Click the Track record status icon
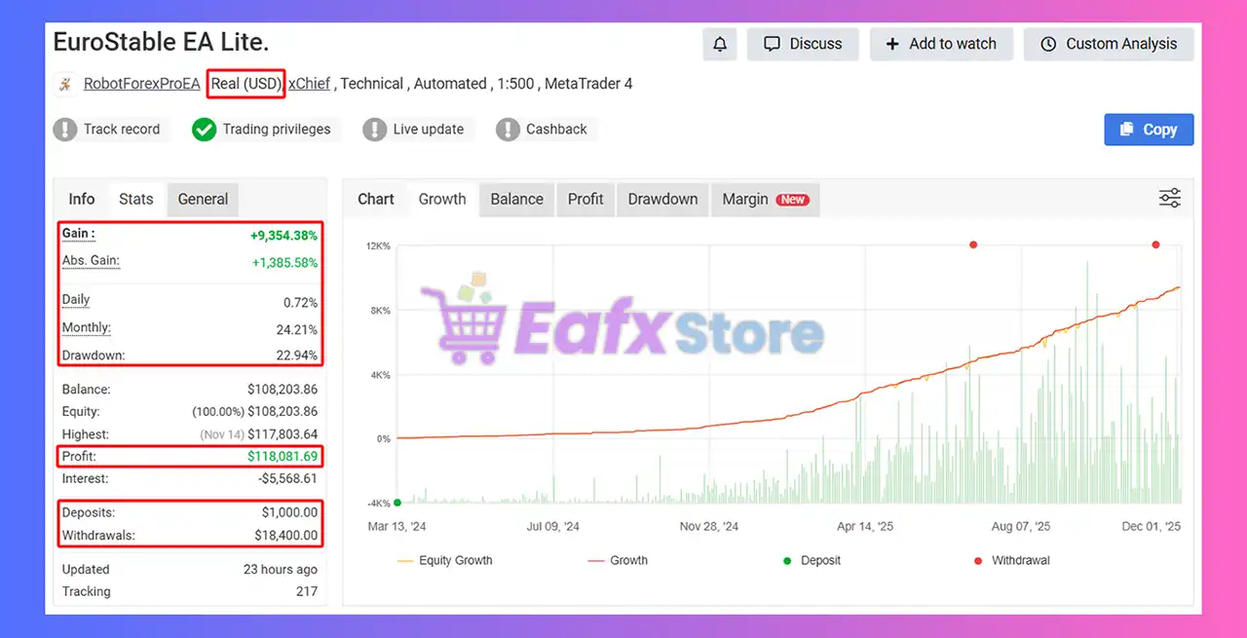The width and height of the screenshot is (1247, 638). [65, 129]
